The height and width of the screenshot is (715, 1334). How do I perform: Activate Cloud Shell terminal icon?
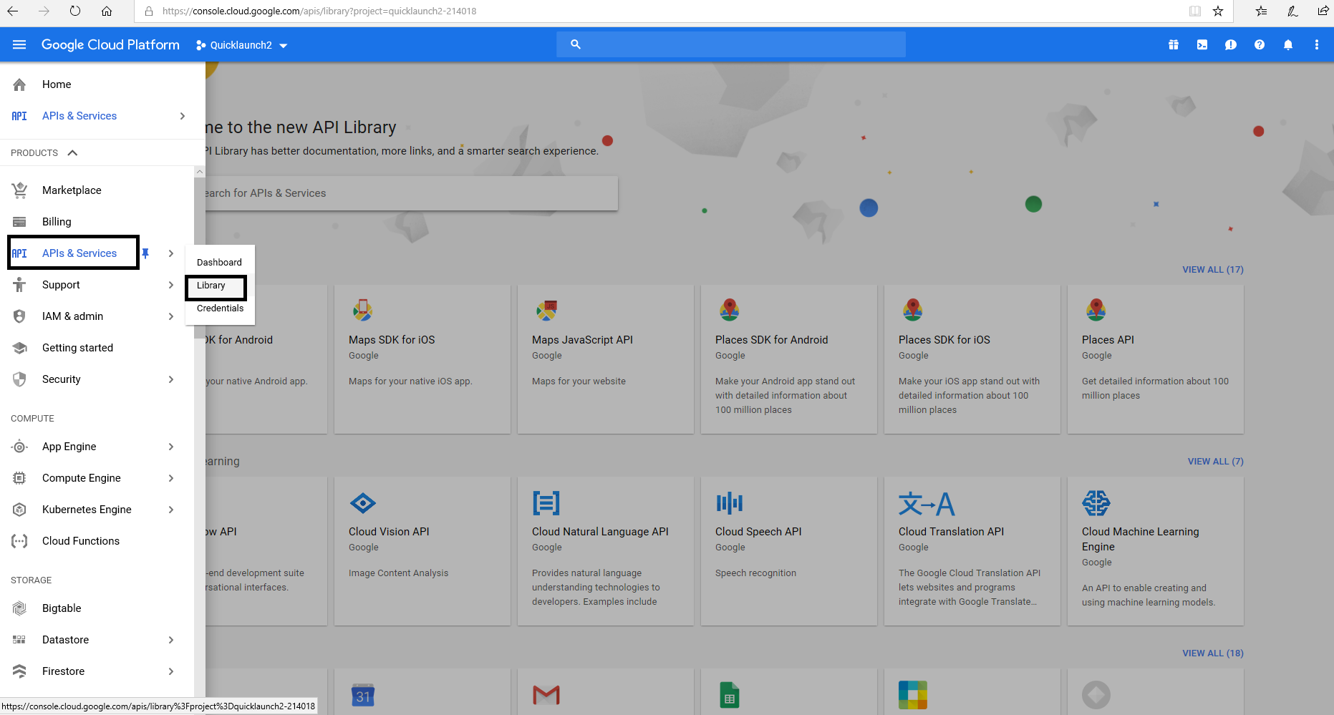(x=1202, y=45)
